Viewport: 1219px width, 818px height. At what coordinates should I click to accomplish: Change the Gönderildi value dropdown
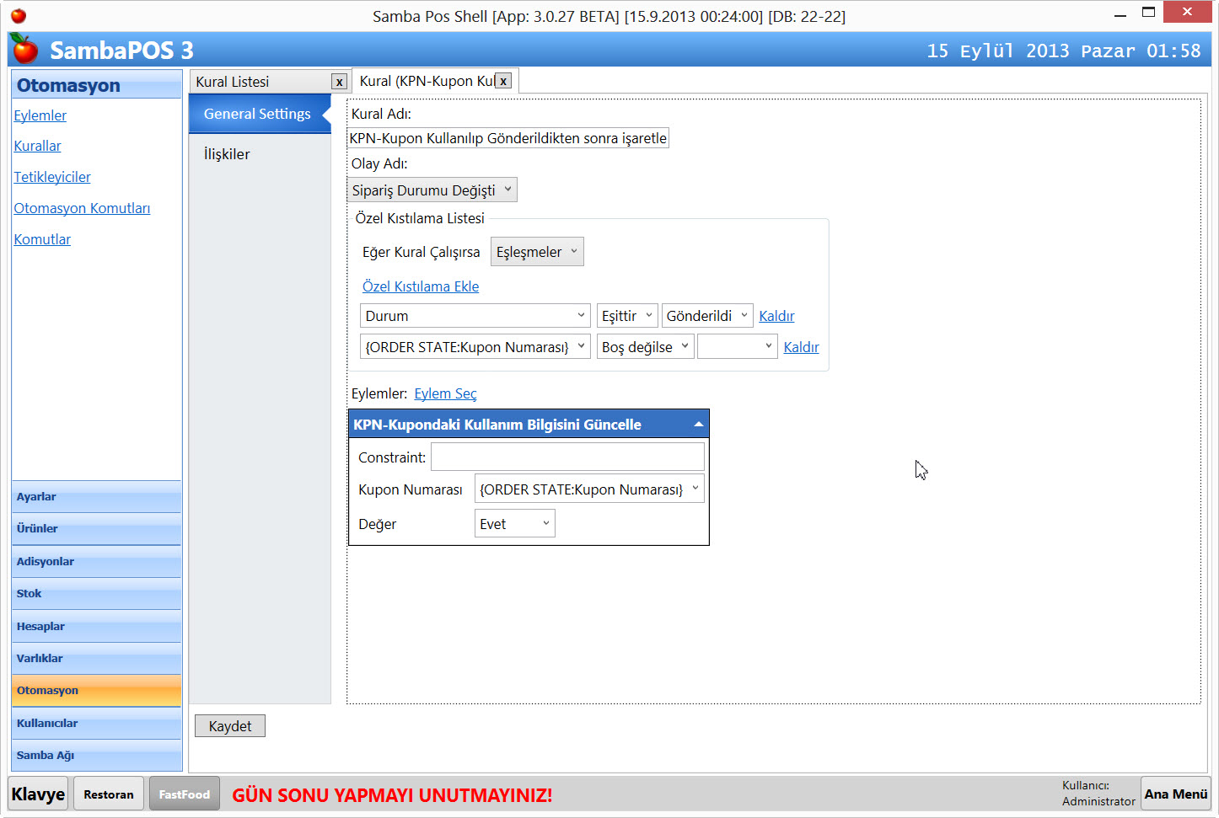706,316
